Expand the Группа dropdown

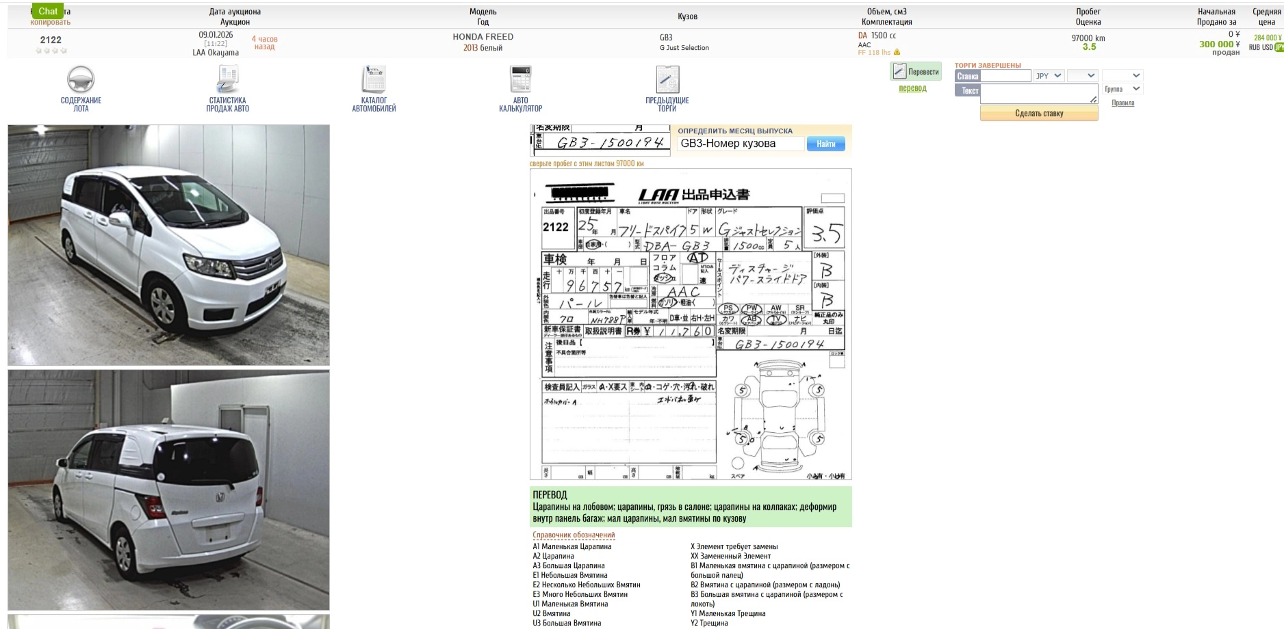pos(1122,89)
